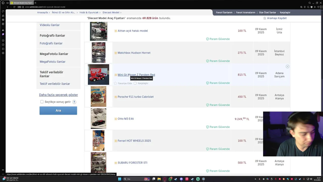Click the Param Güvende shield for Matchbox Hudson Hornet
323x182 pixels.
pos(207,61)
